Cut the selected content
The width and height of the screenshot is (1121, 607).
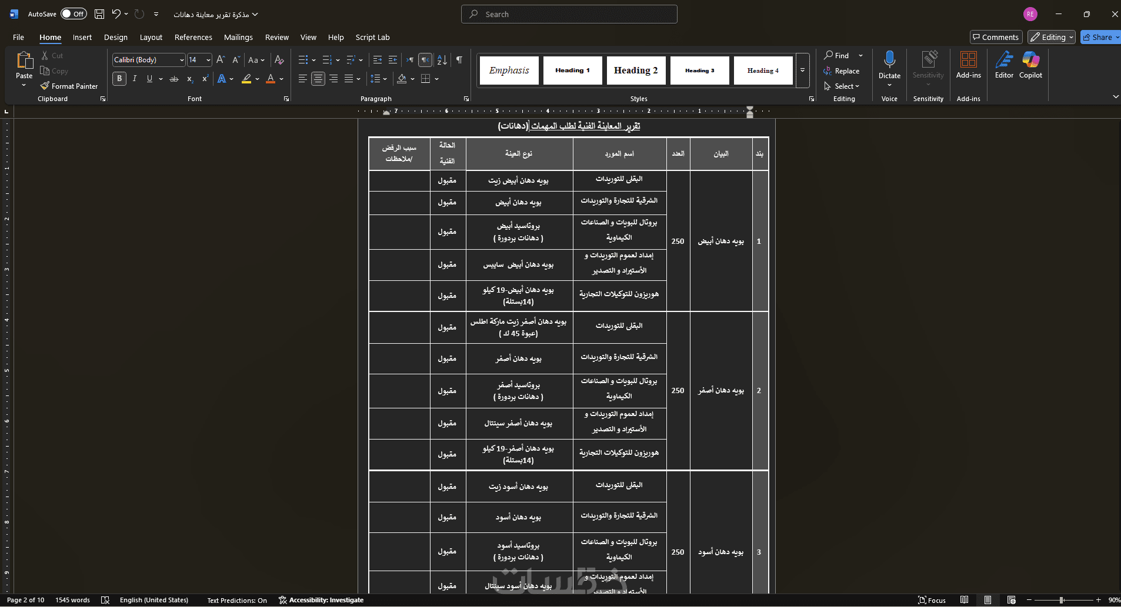pos(52,56)
